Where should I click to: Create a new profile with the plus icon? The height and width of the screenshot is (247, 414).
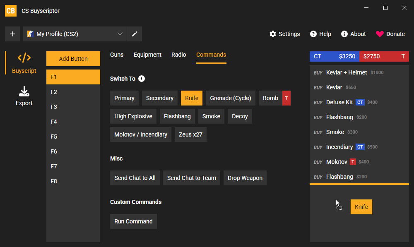12,34
